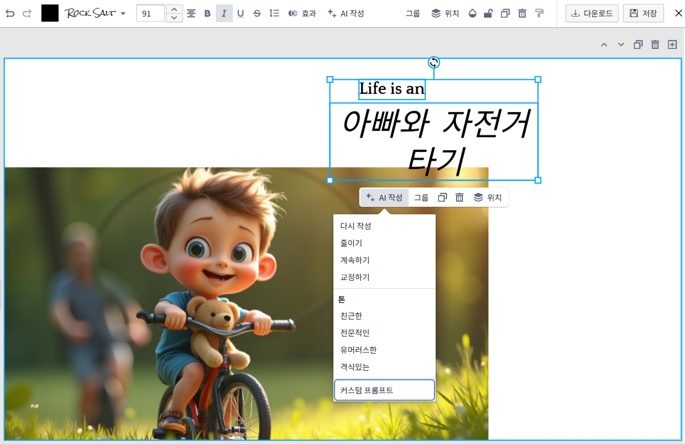Select 커스텀 프롬프트 from the menu

click(x=385, y=390)
